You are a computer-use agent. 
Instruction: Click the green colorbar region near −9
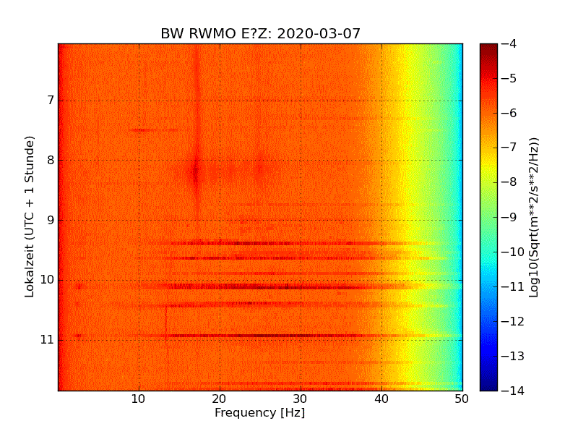489,217
